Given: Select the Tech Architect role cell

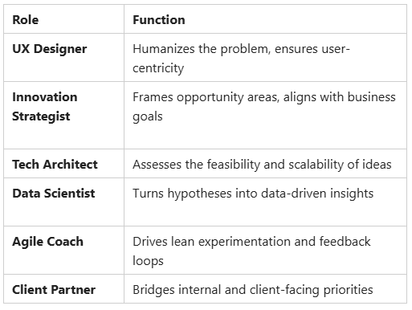Looking at the screenshot, I should pyautogui.click(x=63, y=164).
